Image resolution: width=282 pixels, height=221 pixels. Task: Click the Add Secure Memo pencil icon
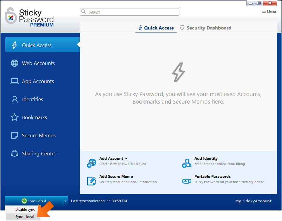point(91,181)
